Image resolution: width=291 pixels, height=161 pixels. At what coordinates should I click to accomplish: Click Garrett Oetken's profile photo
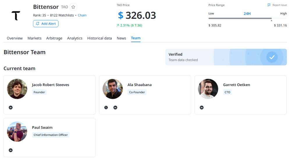pos(208,89)
